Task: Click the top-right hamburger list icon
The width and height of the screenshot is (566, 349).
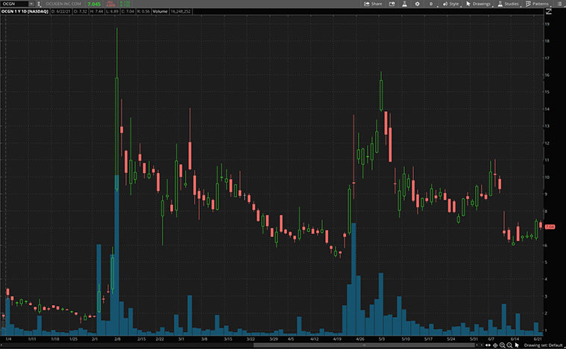Action: [559, 4]
